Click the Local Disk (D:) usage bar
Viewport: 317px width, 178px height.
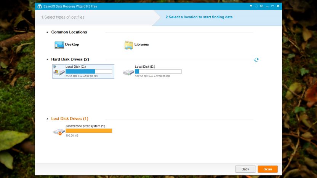(x=158, y=72)
